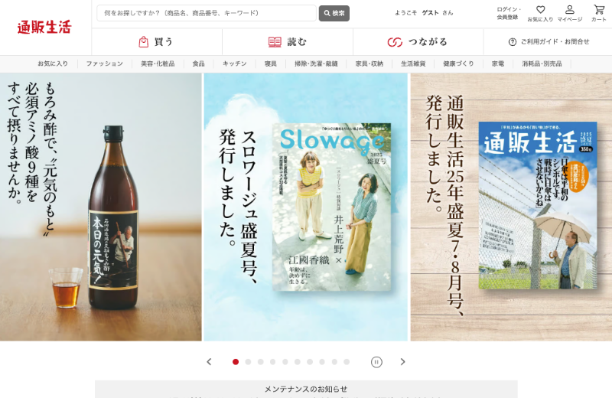Open the 掃除・洗濯・殺虫 category
This screenshot has width=612, height=398.
tap(316, 64)
